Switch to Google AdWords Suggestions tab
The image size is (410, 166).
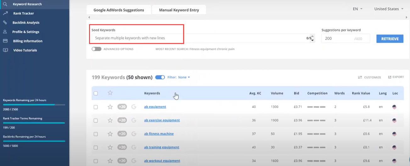(x=119, y=10)
